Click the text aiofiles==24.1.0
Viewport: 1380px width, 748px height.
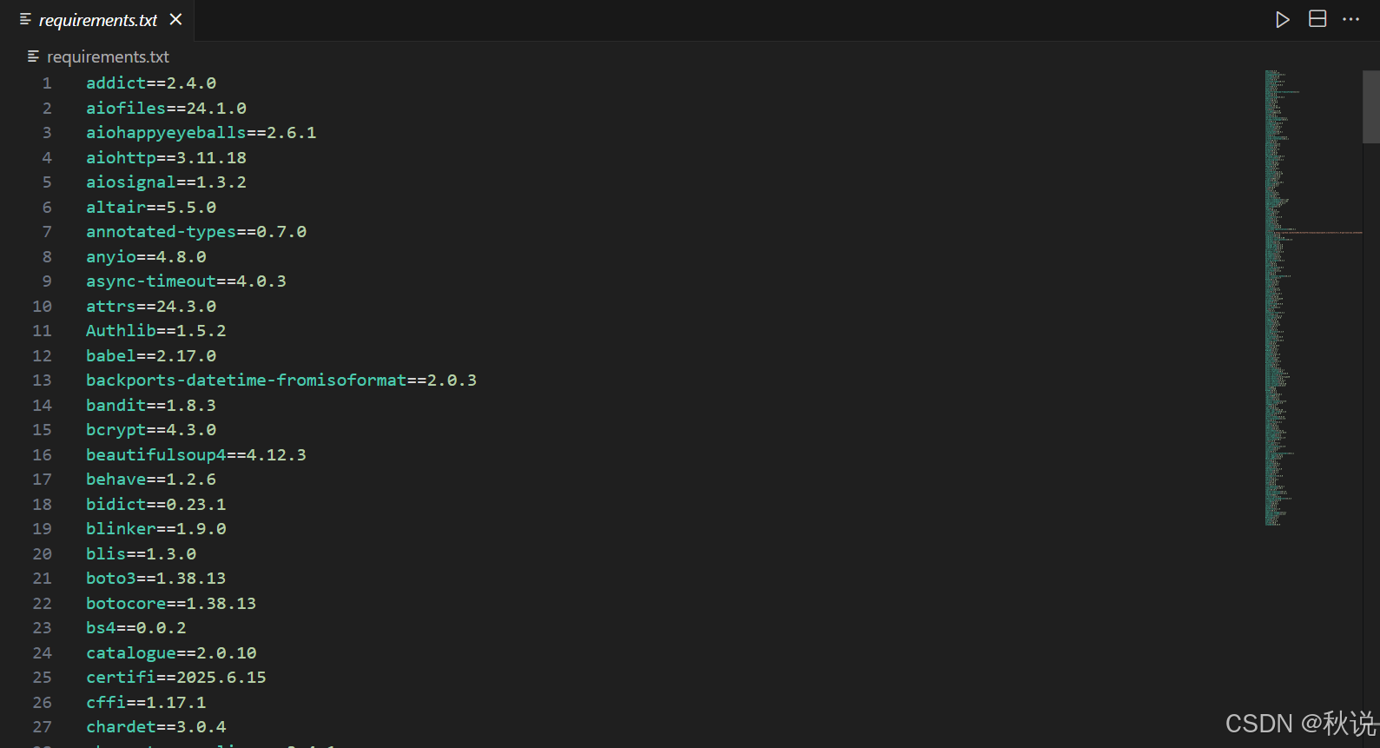tap(166, 109)
